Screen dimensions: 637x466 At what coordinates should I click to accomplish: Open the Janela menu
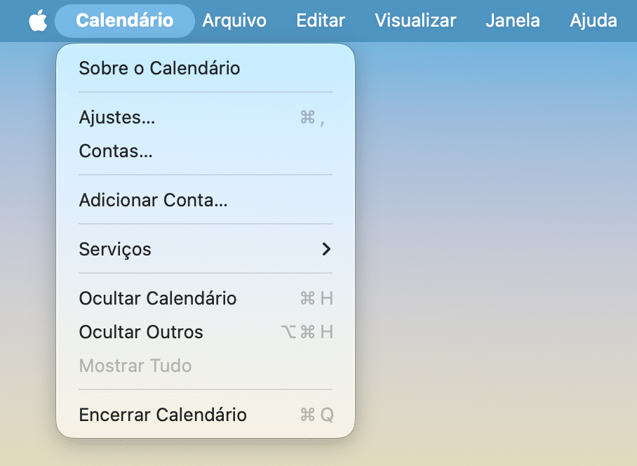click(x=512, y=20)
